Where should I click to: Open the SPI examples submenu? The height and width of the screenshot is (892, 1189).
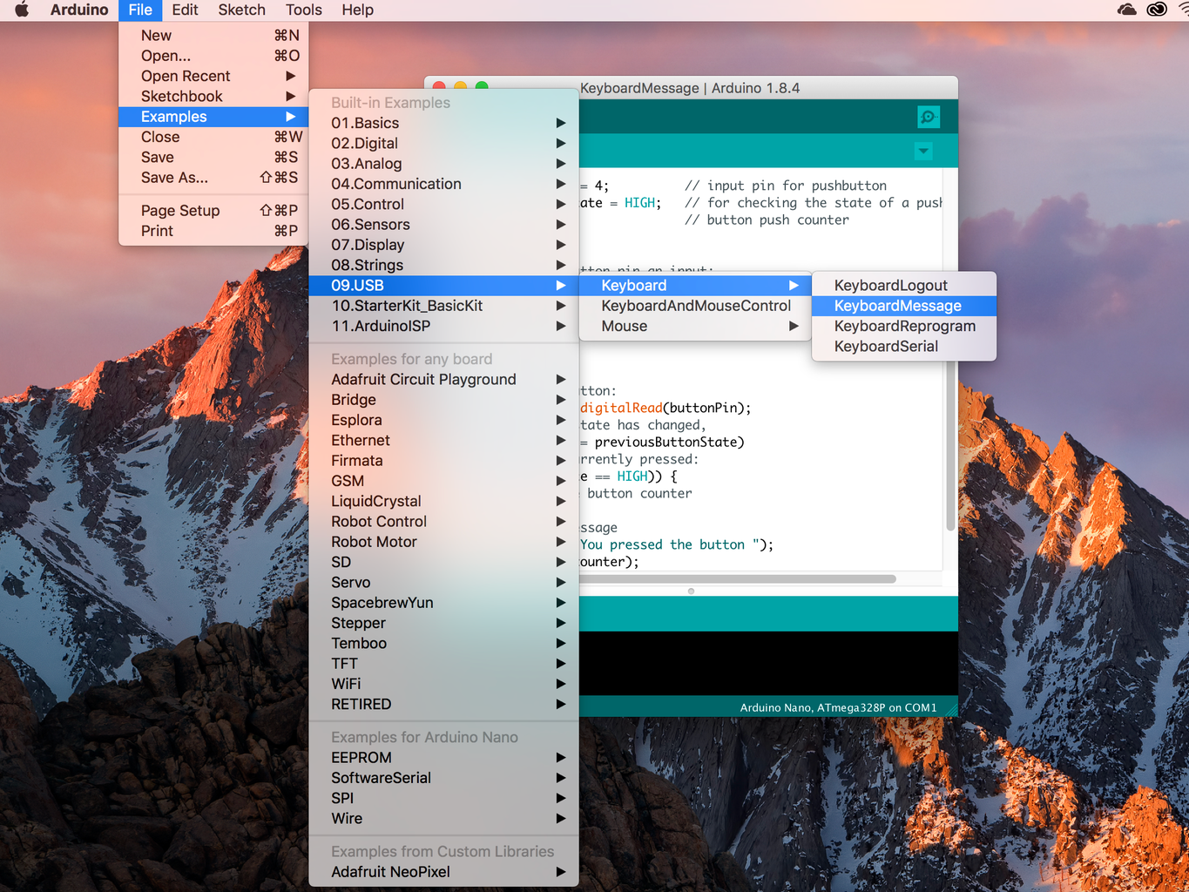[x=443, y=799]
